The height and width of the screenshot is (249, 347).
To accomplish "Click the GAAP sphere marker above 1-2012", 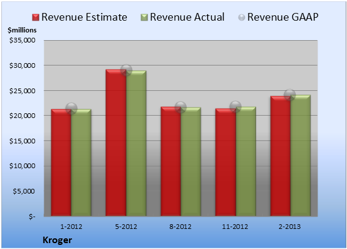I will (71, 109).
